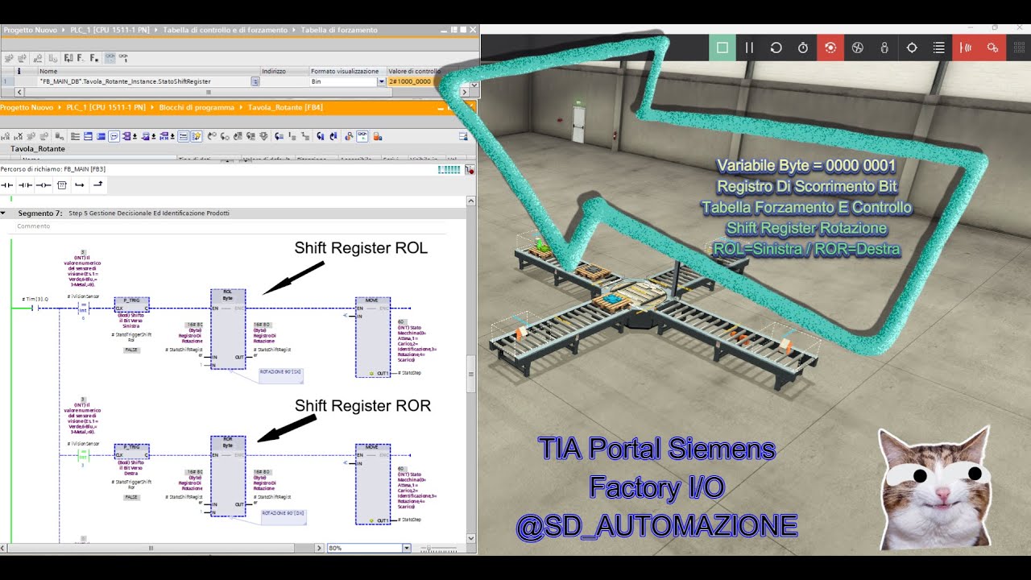
Task: Open the time scale stopwatch control
Action: click(x=803, y=48)
